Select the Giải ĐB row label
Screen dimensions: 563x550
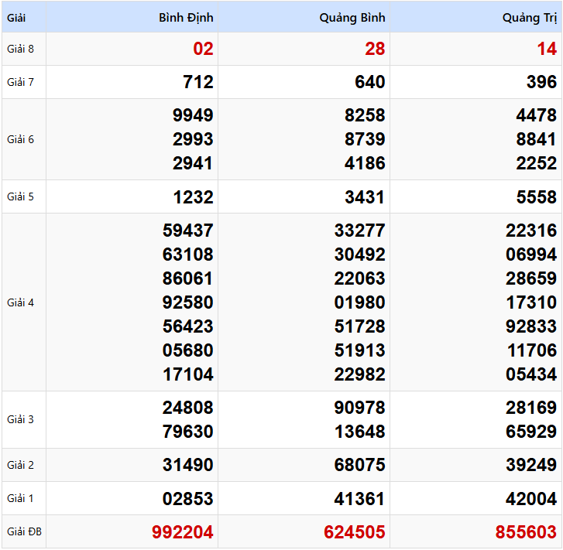point(25,531)
